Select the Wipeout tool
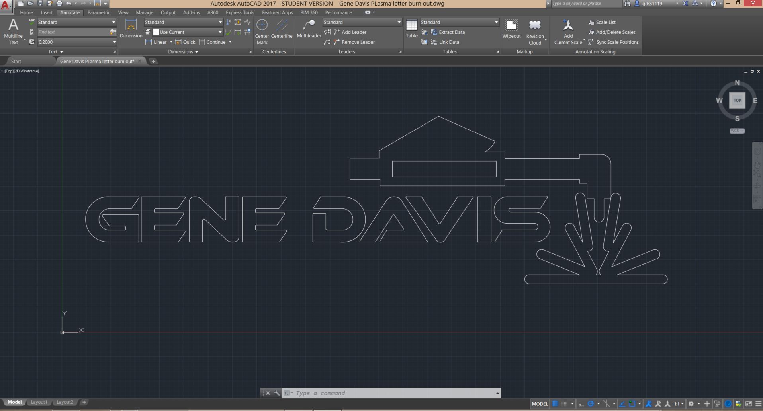 (511, 29)
